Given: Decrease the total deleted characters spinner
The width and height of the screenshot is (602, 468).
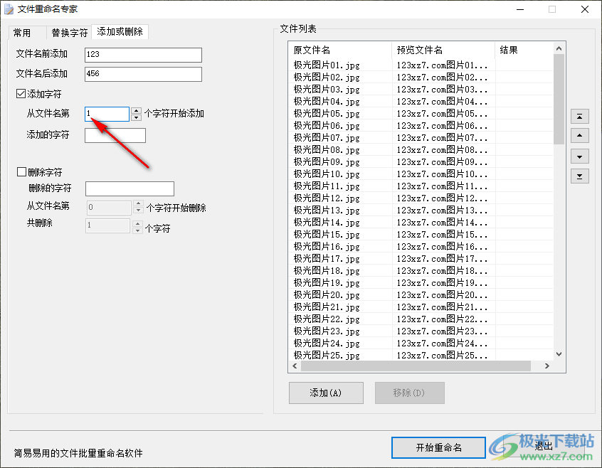Looking at the screenshot, I should (137, 230).
